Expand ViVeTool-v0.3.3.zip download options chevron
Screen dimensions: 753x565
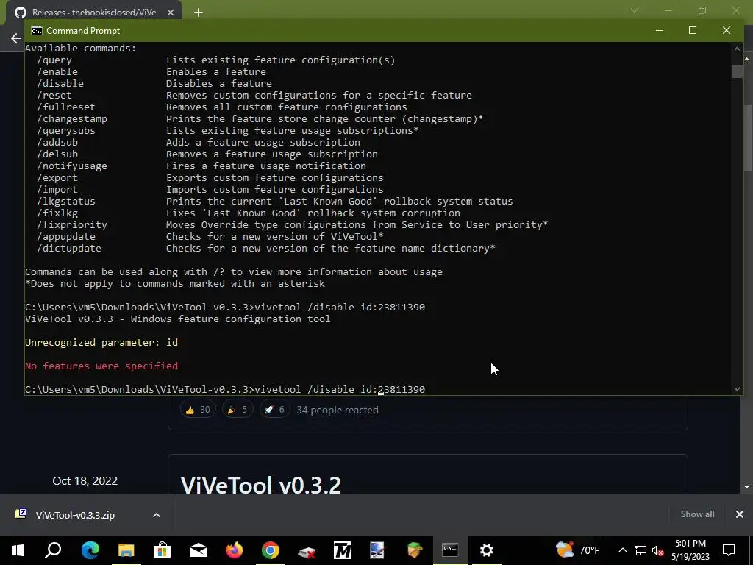tap(157, 515)
